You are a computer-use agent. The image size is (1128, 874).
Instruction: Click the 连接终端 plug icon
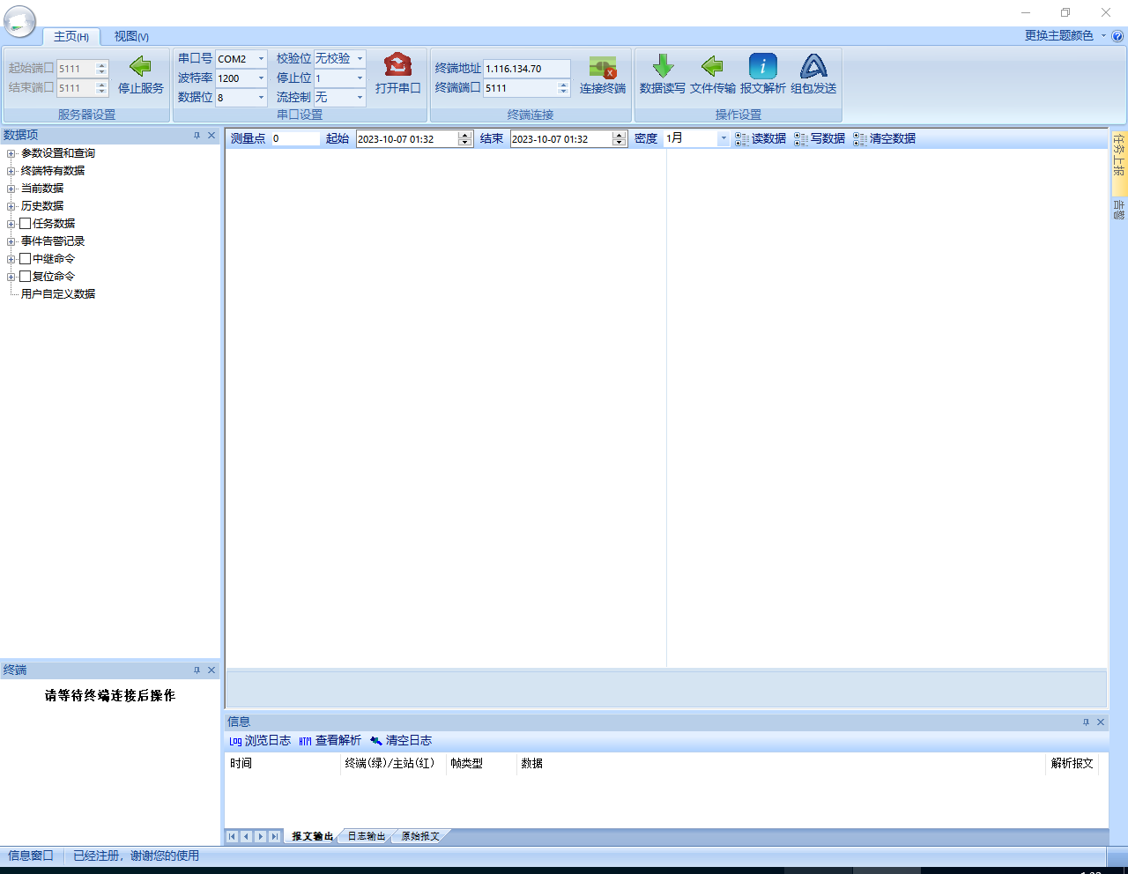[603, 67]
